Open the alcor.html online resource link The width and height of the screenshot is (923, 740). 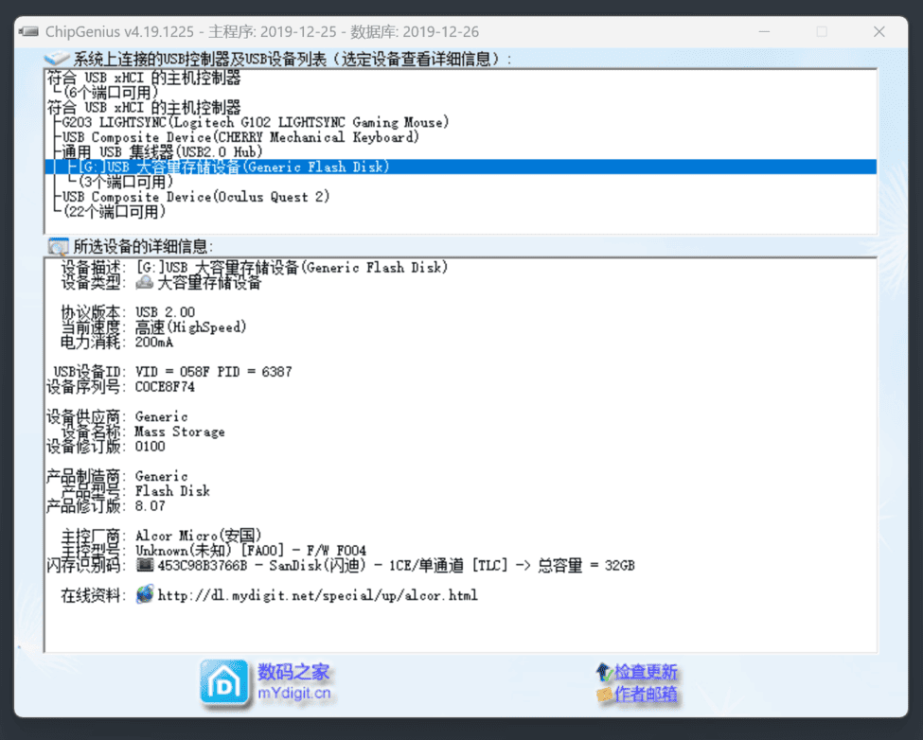(x=318, y=595)
